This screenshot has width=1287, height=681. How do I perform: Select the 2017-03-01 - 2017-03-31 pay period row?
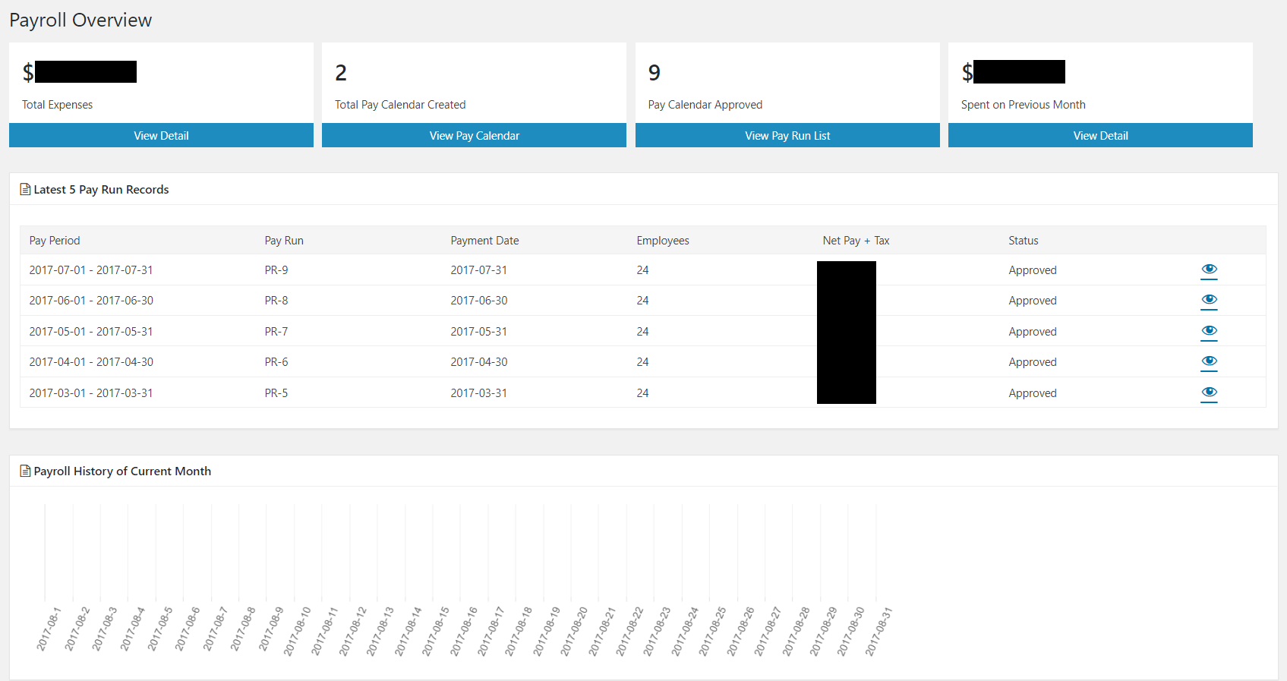[x=642, y=393]
